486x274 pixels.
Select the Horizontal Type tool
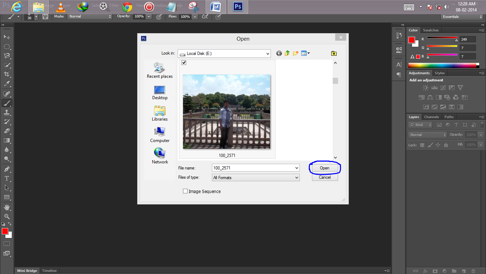(7, 178)
